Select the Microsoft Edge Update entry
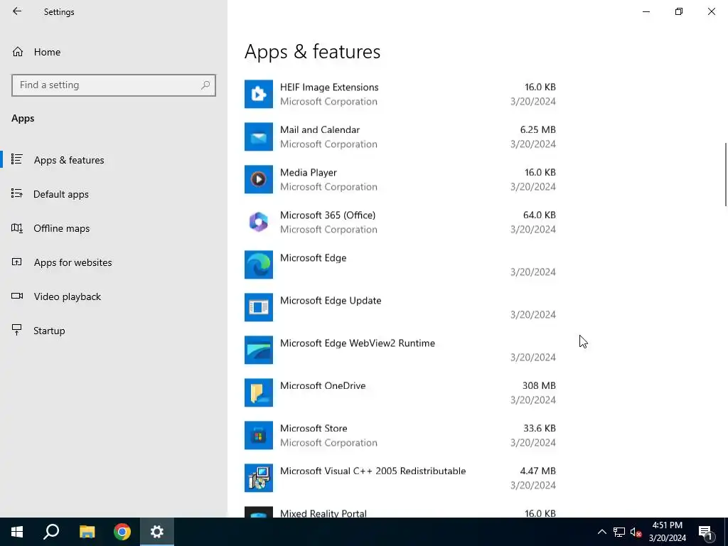Viewport: 728px width, 546px height. [x=400, y=307]
